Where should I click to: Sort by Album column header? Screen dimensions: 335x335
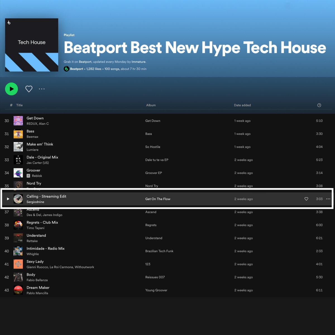point(151,105)
